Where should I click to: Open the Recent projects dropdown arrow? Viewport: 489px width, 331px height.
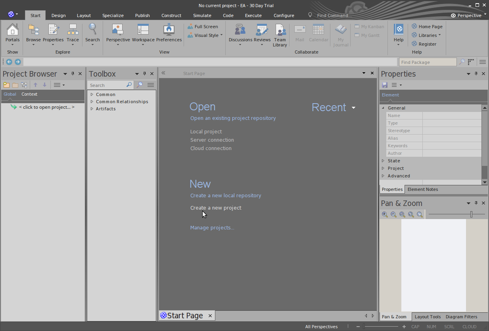(x=353, y=108)
